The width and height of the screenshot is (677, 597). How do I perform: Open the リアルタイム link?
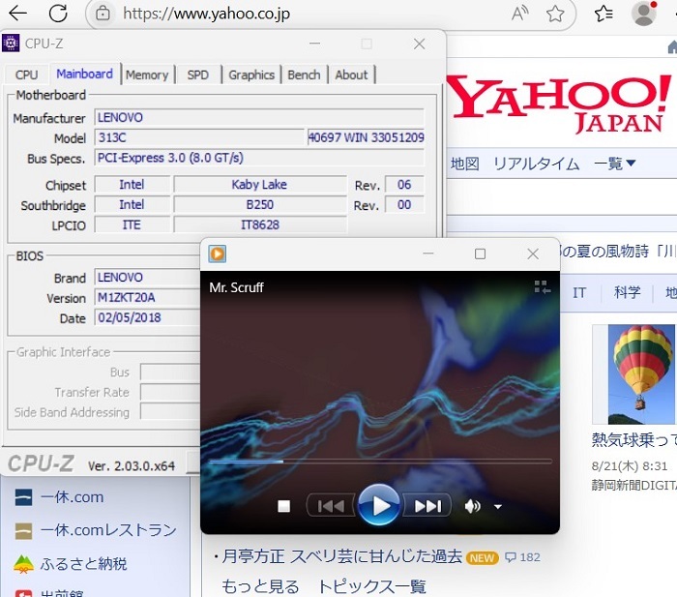(x=536, y=164)
